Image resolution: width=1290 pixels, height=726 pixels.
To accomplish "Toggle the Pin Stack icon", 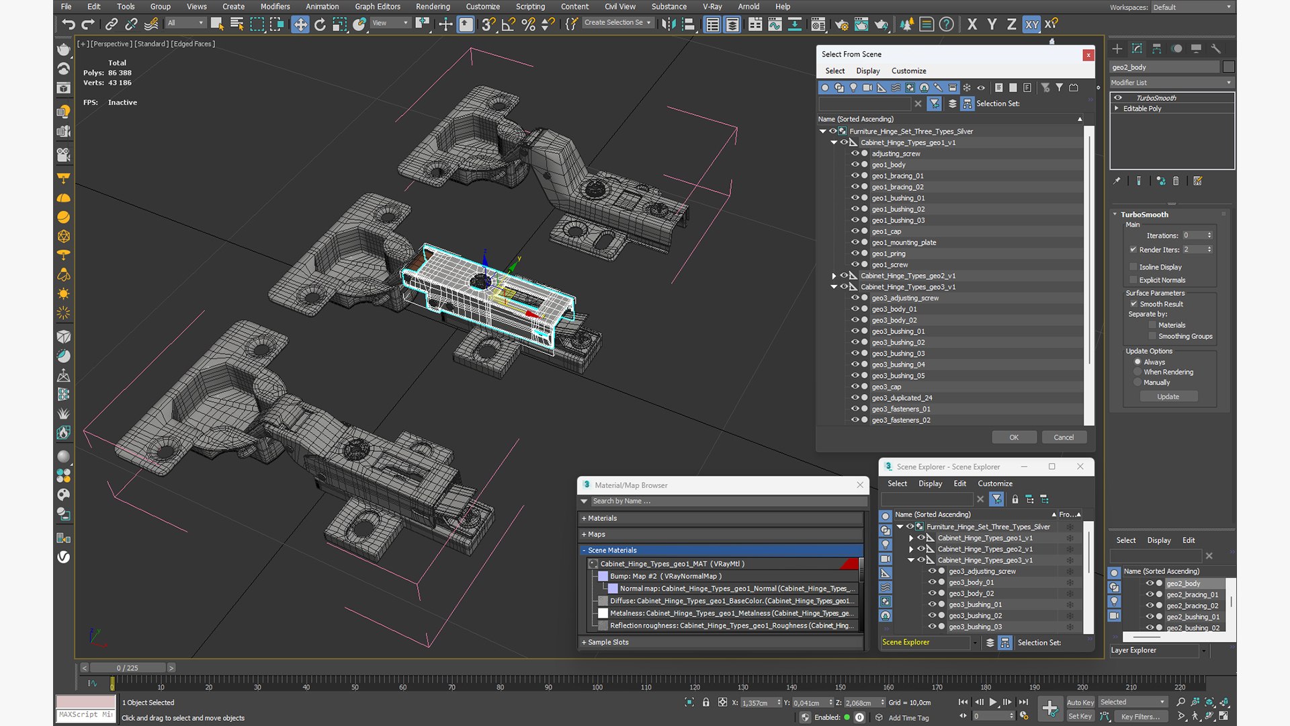I will (1117, 181).
